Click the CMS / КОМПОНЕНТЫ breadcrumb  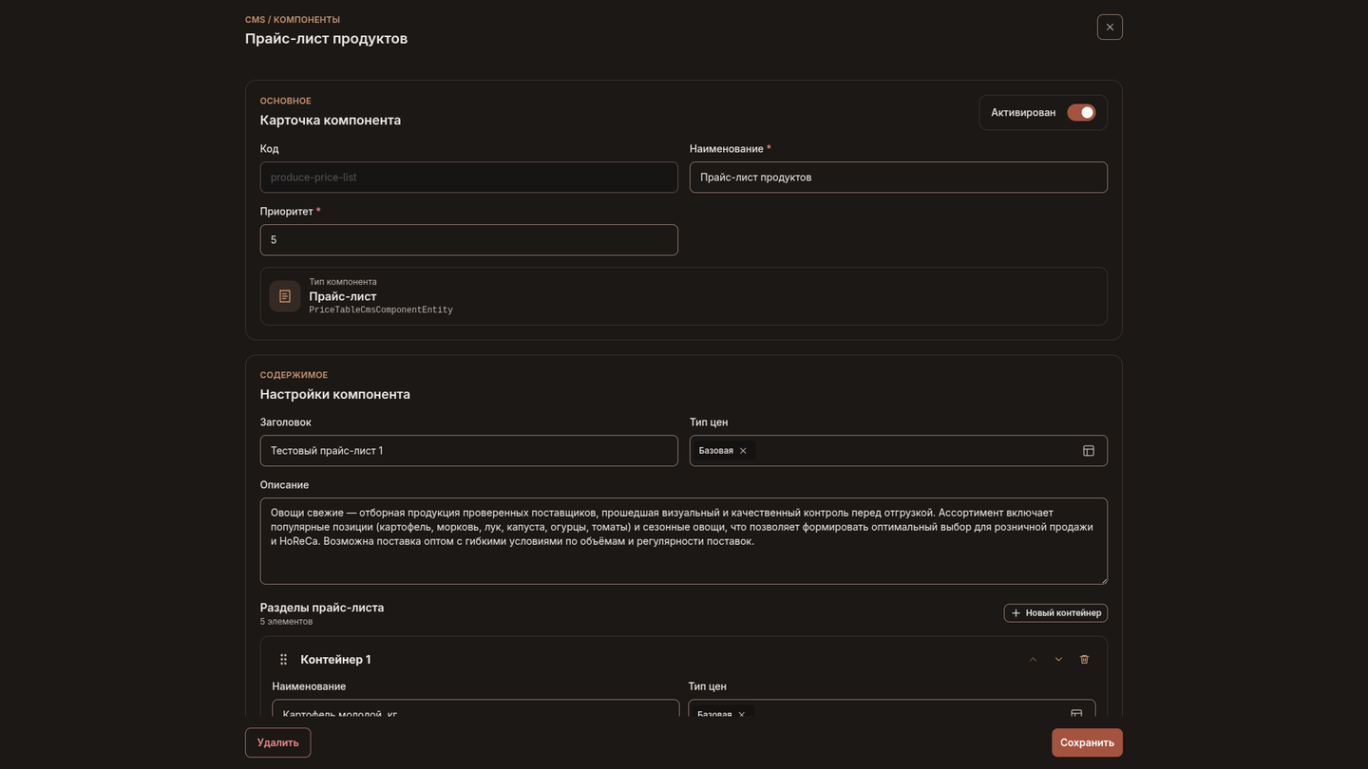click(293, 20)
